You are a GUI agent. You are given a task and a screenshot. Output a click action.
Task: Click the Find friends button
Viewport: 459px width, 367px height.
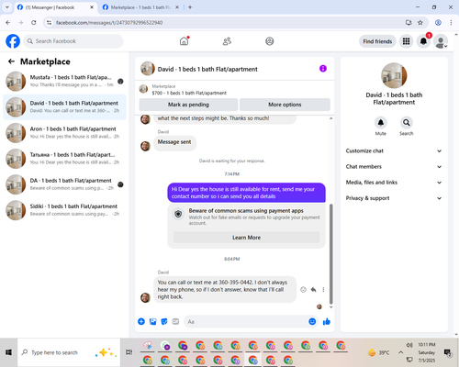point(377,41)
